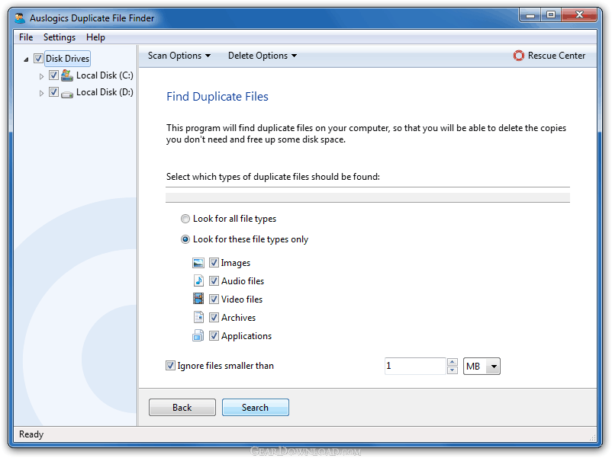This screenshot has height=458, width=612.
Task: Expand the Local Disk (D:) node
Action: (41, 93)
